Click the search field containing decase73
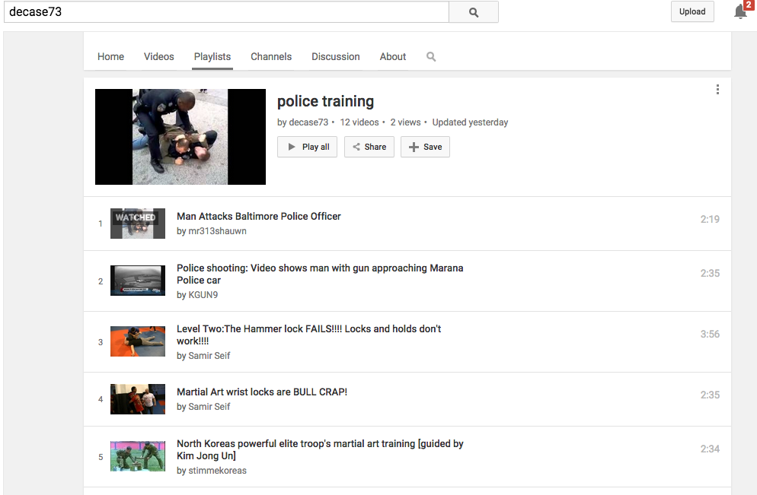757x495 pixels. pyautogui.click(x=226, y=12)
